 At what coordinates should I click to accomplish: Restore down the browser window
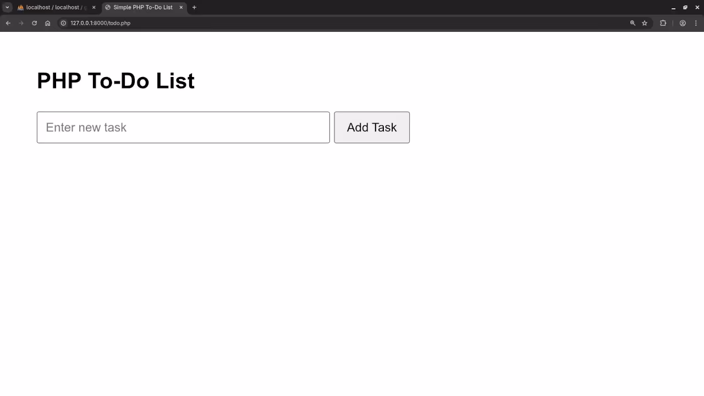685,8
